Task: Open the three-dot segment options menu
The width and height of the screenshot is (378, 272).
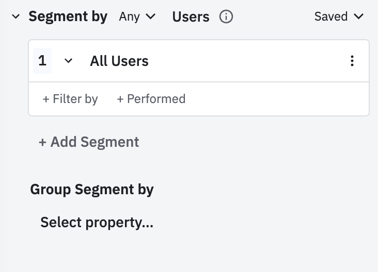Action: coord(352,61)
